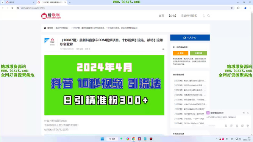This screenshot has width=253, height=142.
Task: Click the blue 个人中心 button
Action: tap(190, 37)
